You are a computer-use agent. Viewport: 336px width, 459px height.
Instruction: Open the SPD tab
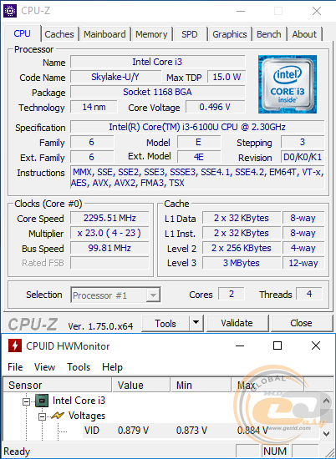(190, 34)
